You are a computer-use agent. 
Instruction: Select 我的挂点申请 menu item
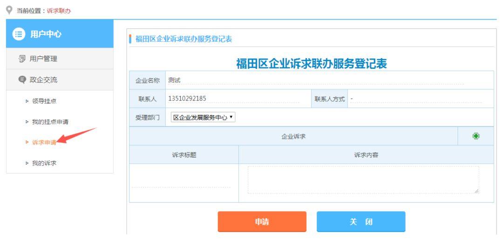tap(50, 122)
